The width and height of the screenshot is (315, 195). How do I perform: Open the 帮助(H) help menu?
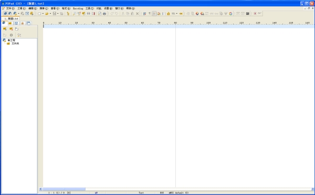[130, 8]
